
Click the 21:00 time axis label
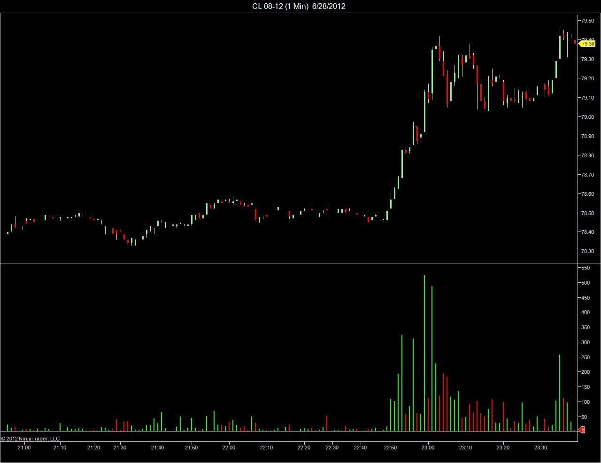tap(24, 448)
